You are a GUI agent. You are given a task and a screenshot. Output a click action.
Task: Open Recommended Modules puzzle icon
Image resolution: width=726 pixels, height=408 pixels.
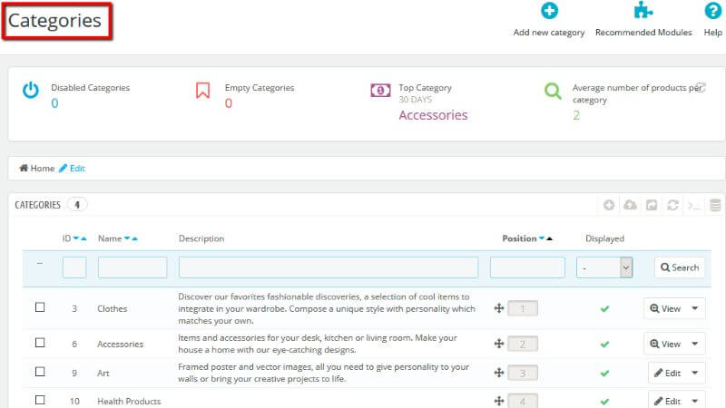[643, 10]
